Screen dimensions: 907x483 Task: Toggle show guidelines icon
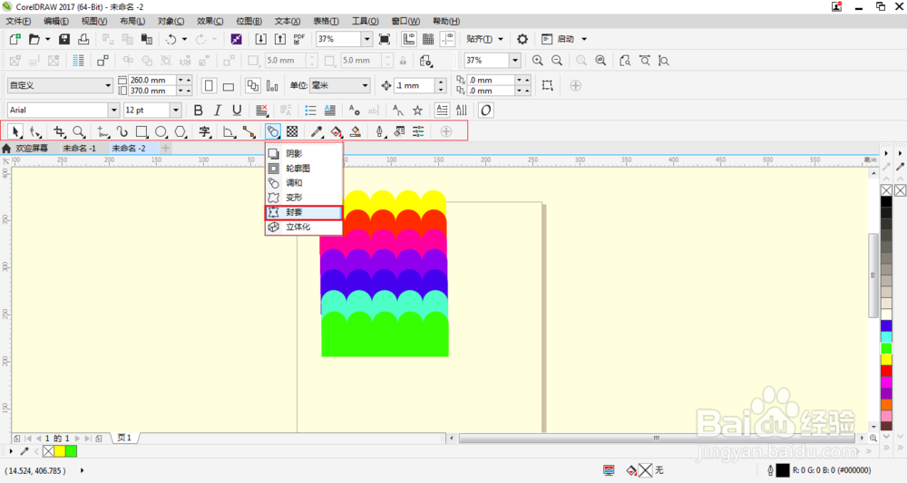point(447,39)
